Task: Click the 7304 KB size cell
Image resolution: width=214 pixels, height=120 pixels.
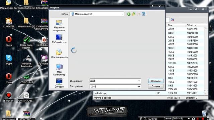Action: click(173, 89)
